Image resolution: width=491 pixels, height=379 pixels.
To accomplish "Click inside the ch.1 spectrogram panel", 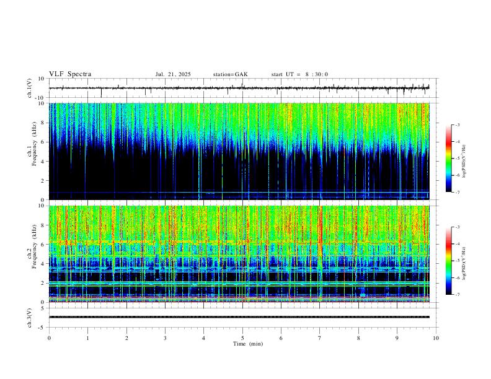I will (239, 151).
